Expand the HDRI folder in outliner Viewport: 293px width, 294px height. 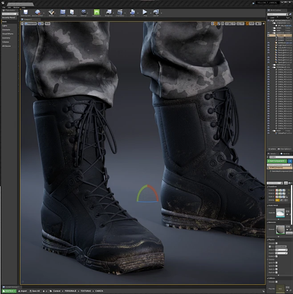[x=273, y=30]
